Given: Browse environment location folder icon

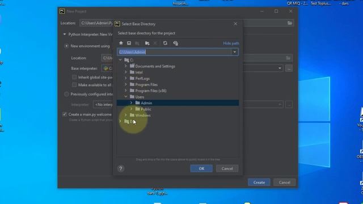Looking at the screenshot, I should point(288,58).
